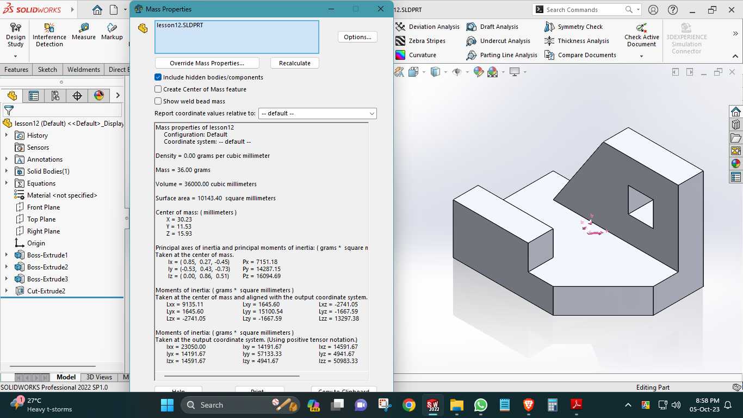The image size is (743, 418).
Task: Select the Model tab
Action: click(x=66, y=377)
